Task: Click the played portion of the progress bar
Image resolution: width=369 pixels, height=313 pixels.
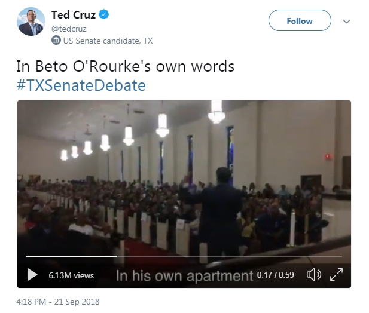Action: (72, 256)
